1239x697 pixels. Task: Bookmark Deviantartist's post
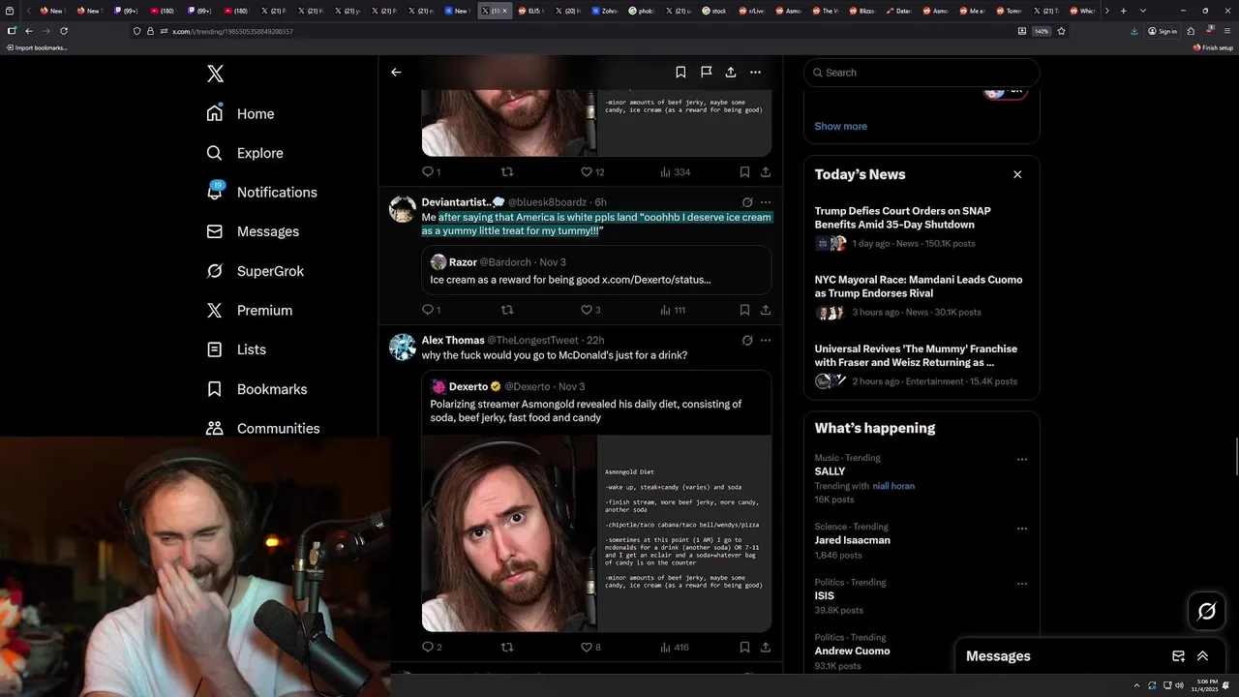pos(744,310)
